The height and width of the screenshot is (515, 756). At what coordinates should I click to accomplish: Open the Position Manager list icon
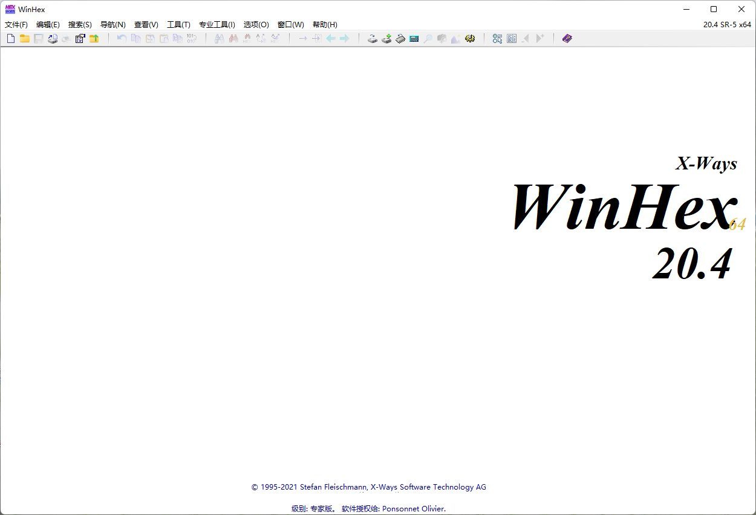click(512, 38)
